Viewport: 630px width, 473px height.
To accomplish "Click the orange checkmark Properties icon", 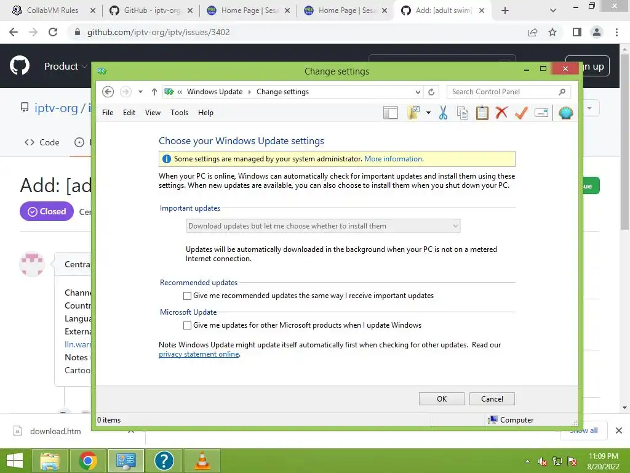I will [x=521, y=113].
